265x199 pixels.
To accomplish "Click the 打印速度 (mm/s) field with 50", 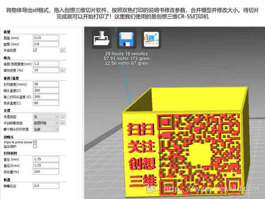I will tap(46, 84).
